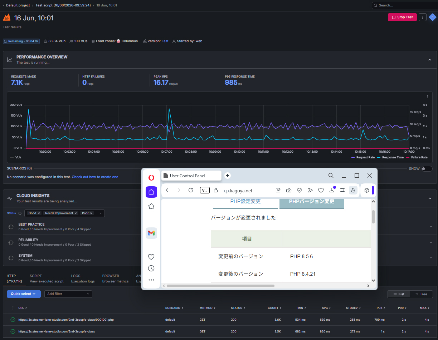Open Opera extensions cube icon
The width and height of the screenshot is (438, 340).
click(367, 190)
